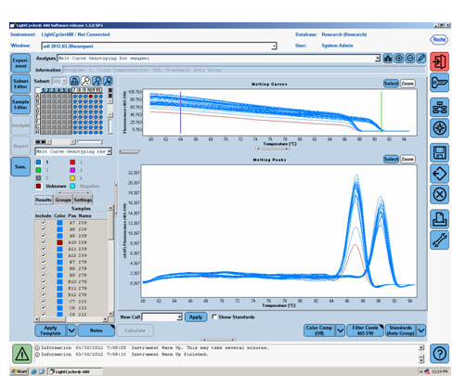Click the Apply Template button
Viewport: 452px width, 376px height.
click(50, 331)
